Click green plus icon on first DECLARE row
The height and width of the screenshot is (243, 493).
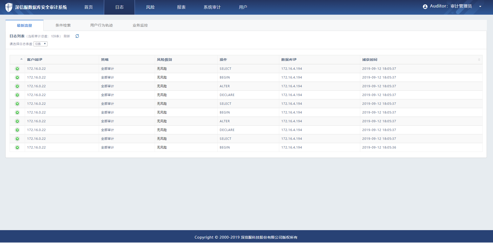coord(17,95)
